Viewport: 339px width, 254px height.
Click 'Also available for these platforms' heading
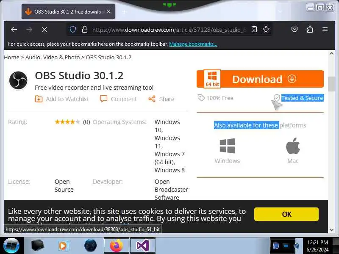click(x=260, y=125)
